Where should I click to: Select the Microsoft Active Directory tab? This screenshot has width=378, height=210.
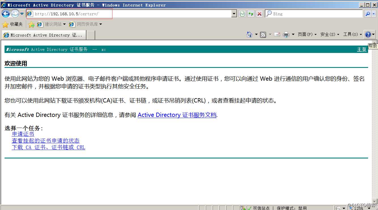point(44,35)
